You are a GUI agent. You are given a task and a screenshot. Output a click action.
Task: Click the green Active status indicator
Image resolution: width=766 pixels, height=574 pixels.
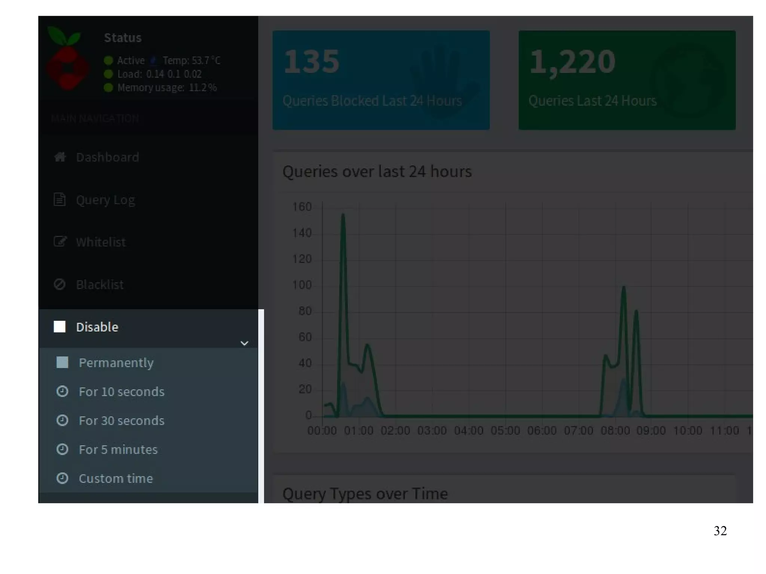[108, 60]
